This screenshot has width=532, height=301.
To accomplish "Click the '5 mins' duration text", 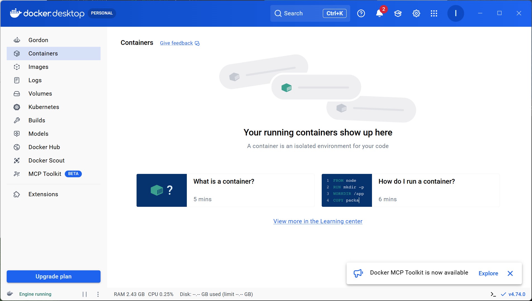I will (202, 199).
